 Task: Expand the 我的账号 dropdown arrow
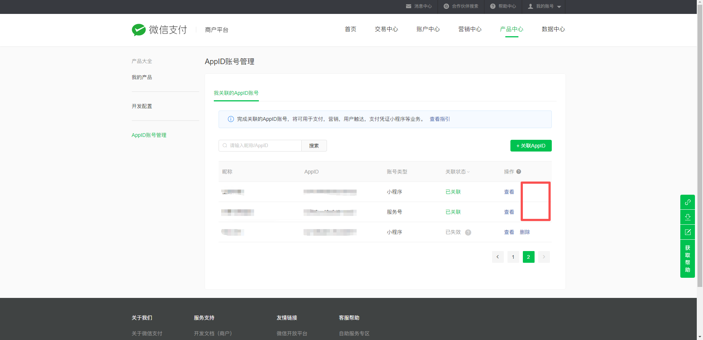[559, 7]
